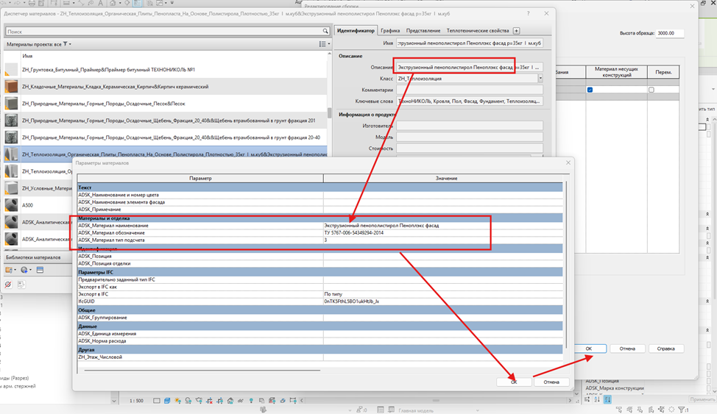Switch to the Теплотехнические свойства tab
Viewport: 717px width, 414px height.
tap(478, 31)
